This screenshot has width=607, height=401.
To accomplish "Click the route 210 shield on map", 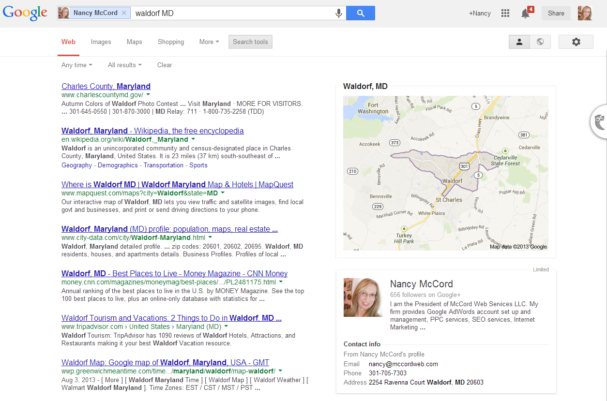I will [352, 171].
